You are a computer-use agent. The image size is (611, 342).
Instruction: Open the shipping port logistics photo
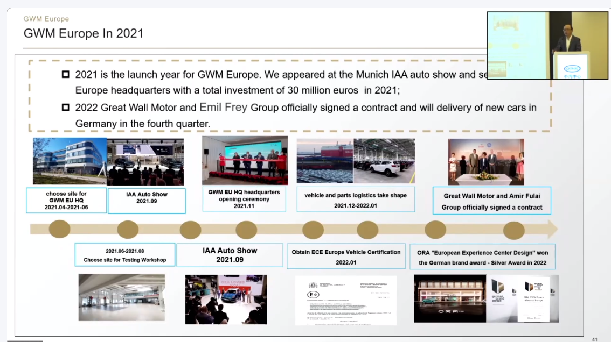point(325,161)
